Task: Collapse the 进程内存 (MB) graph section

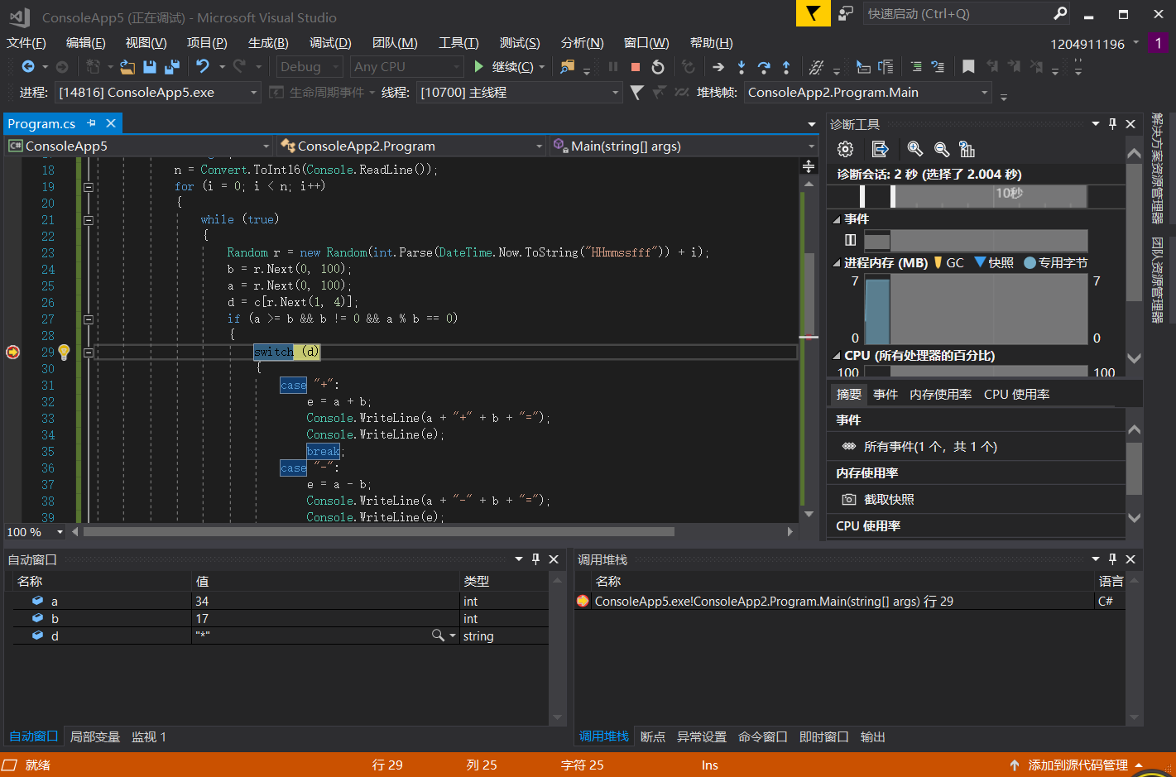Action: 836,263
